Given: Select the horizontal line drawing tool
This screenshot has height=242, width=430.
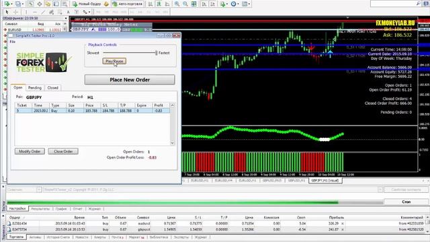Looking at the screenshot, I should (34, 12).
